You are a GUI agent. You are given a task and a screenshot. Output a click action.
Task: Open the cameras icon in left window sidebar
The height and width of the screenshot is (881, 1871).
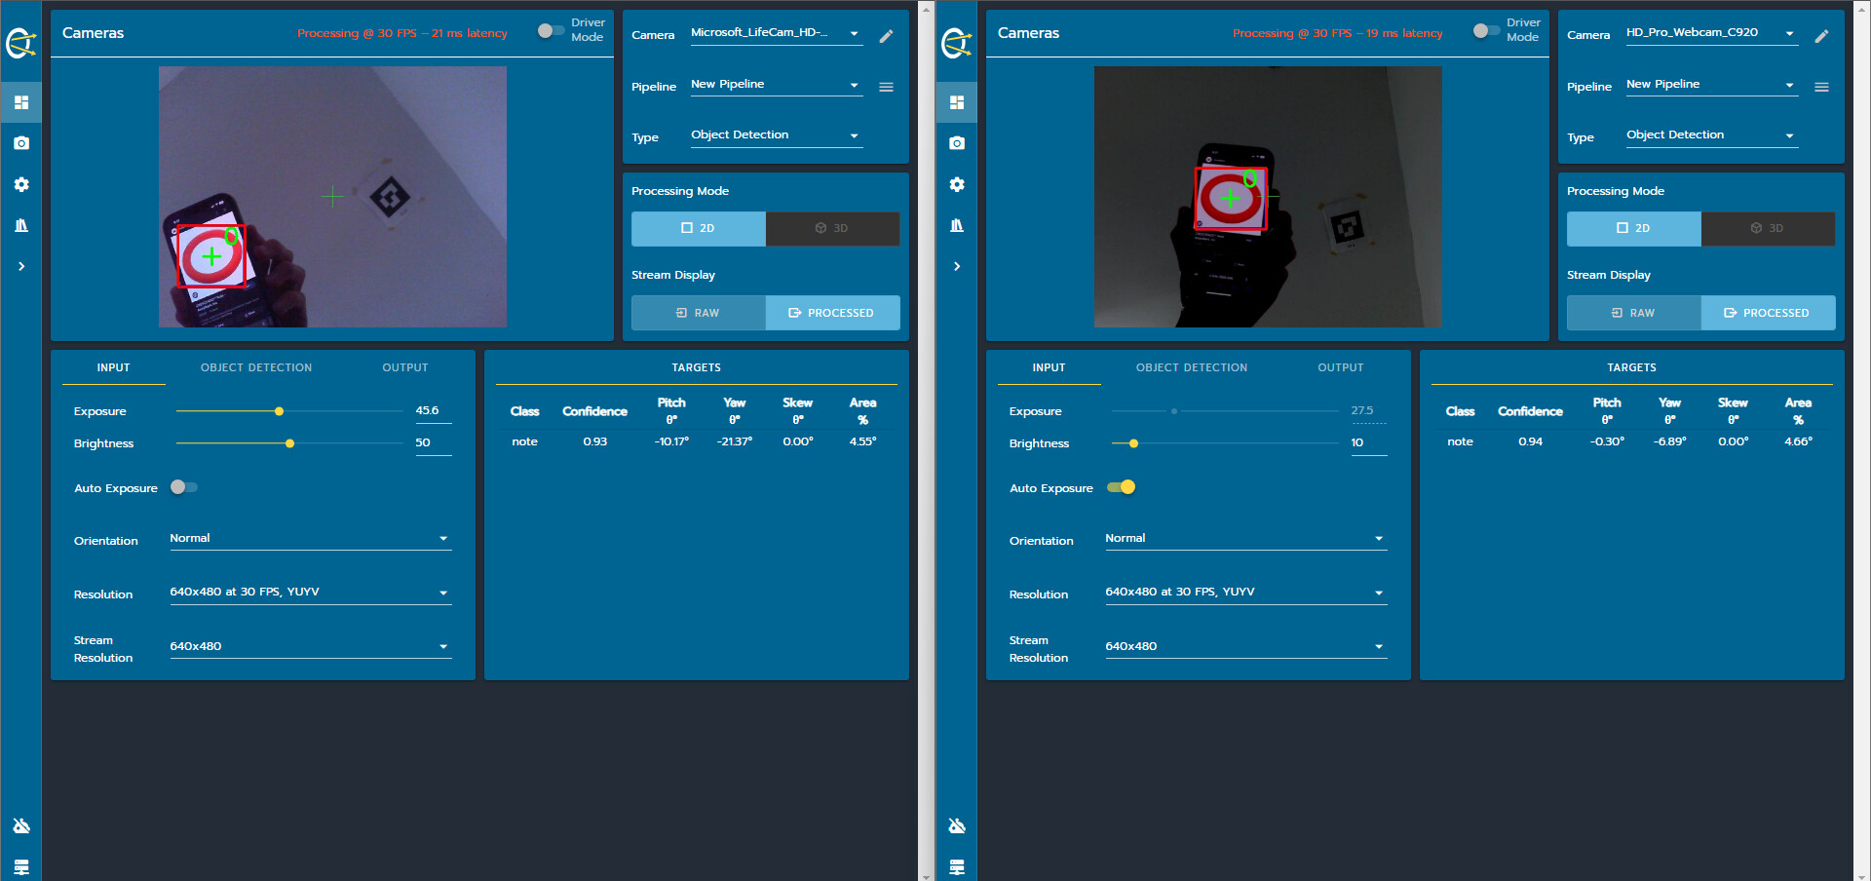point(21,143)
